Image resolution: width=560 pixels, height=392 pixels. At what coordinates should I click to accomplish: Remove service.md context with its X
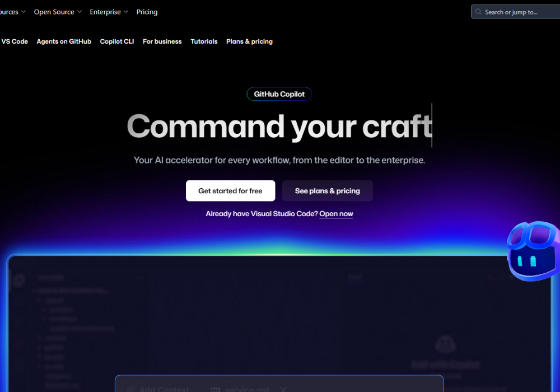[x=283, y=389]
